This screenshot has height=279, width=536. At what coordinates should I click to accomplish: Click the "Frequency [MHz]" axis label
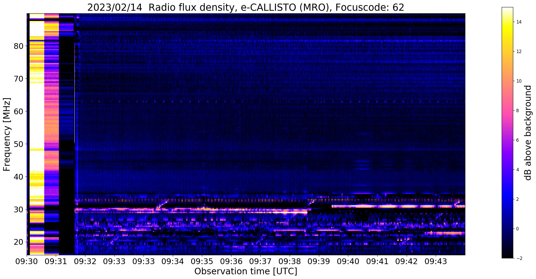point(7,134)
